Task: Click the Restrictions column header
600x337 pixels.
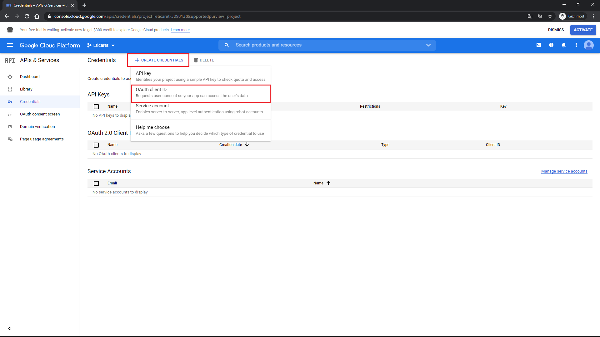Action: coord(370,106)
